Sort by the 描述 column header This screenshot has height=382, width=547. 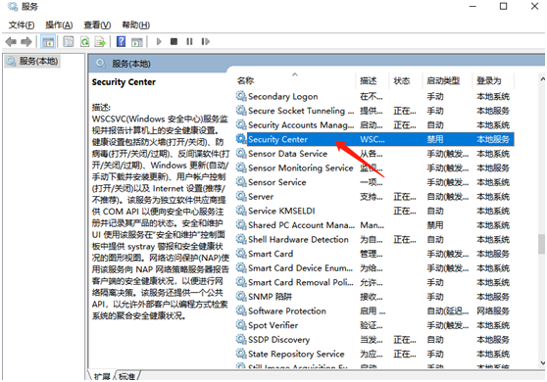tap(369, 81)
